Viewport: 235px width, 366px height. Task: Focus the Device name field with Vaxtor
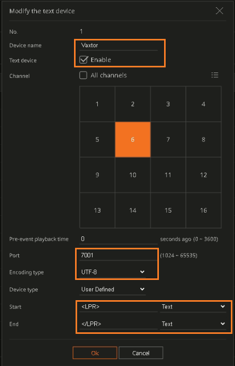119,45
